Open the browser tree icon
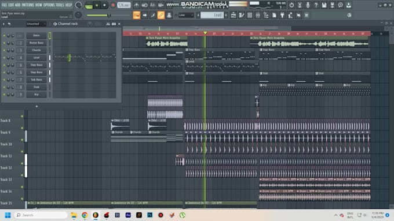The height and width of the screenshot is (221, 394). click(x=266, y=15)
